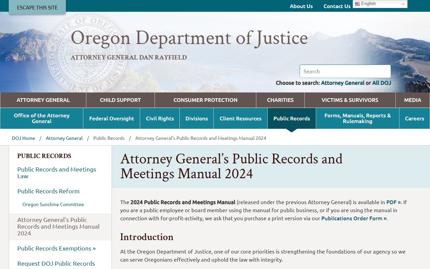
Task: Open Request DOJ Public Records sidebar link
Action: tap(56, 264)
